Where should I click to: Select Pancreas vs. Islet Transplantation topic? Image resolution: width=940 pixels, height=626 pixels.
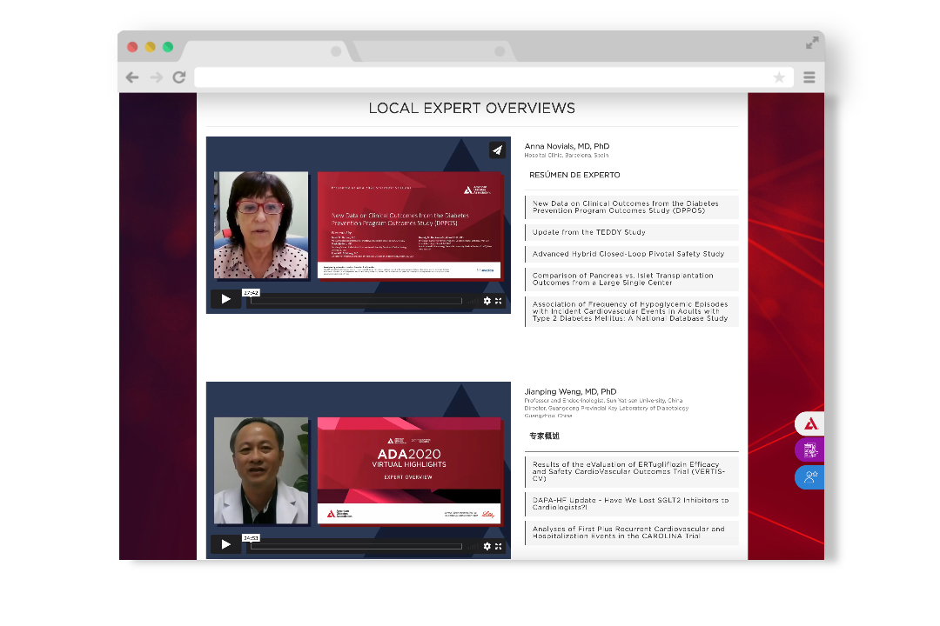pos(622,279)
